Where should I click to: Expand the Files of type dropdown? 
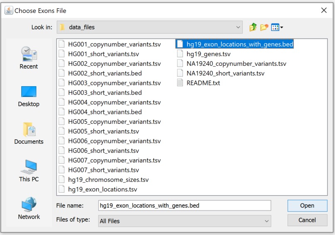[x=266, y=221]
